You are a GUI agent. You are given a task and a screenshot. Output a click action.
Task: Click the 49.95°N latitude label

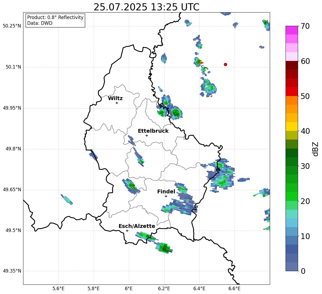12,108
